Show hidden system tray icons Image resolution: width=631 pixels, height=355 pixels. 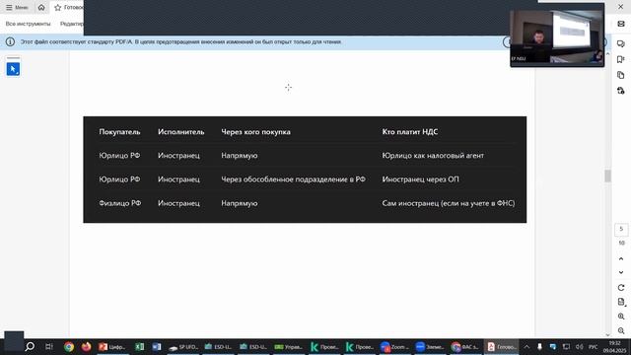[x=526, y=346]
